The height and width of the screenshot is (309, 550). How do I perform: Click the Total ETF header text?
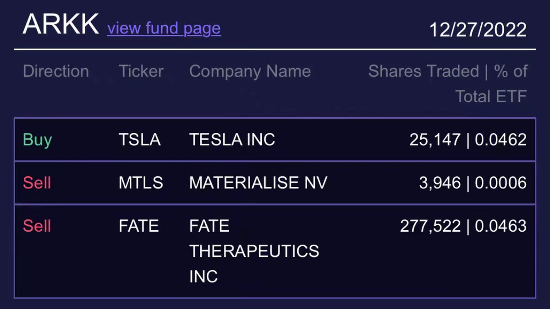[x=491, y=97]
